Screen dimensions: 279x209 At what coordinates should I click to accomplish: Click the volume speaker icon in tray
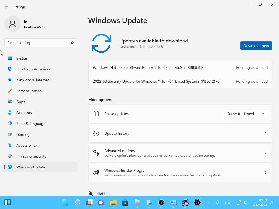coord(245,202)
